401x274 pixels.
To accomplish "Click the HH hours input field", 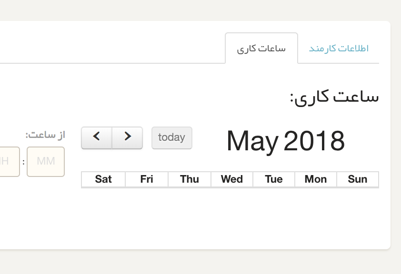I will point(6,161).
